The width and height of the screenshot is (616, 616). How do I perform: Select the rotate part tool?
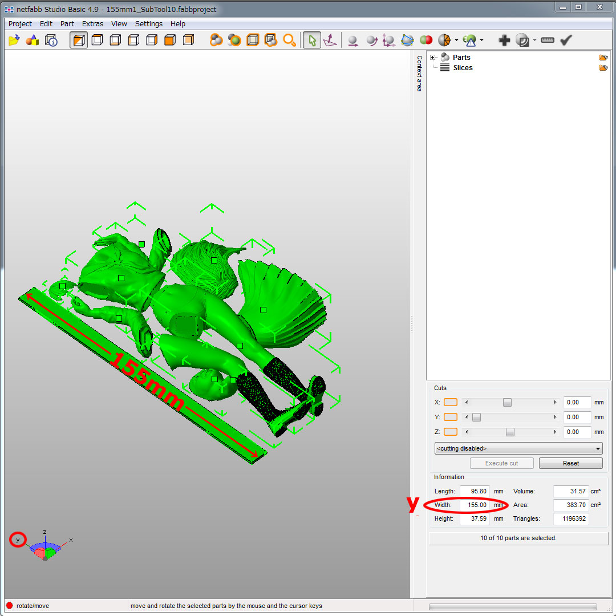(x=371, y=40)
